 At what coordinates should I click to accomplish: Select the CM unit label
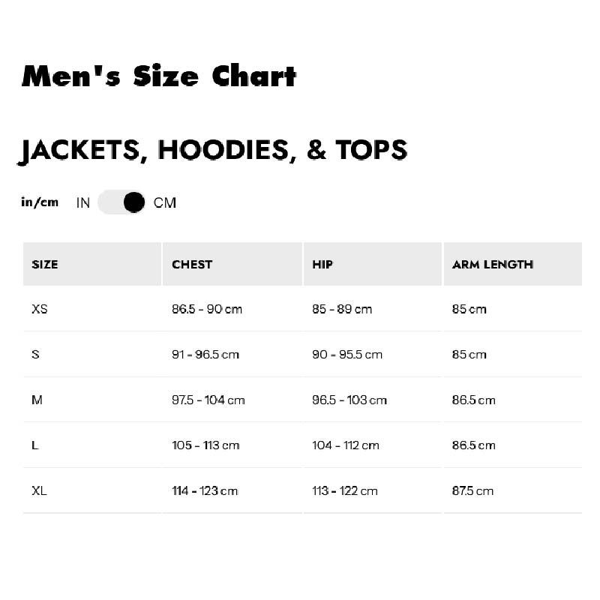click(165, 202)
